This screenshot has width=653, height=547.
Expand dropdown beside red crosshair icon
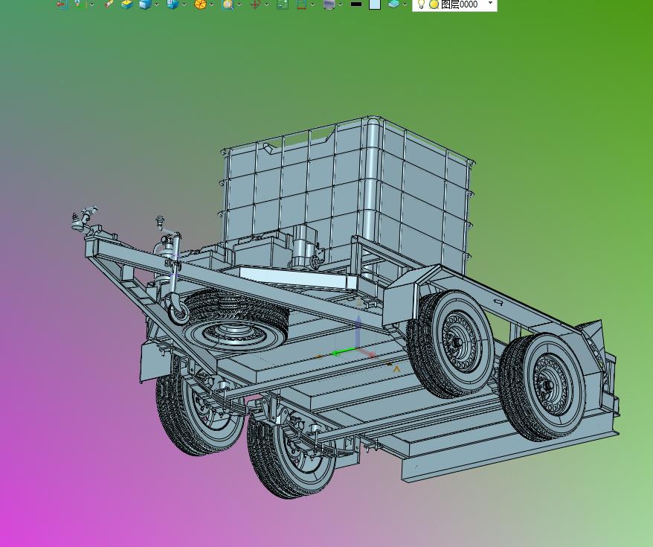point(266,4)
